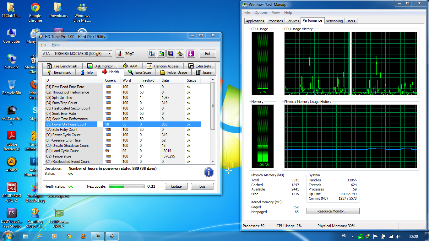Click the SMART list scroll-down arrow
Screen dimensions: 429x241
[x=213, y=161]
